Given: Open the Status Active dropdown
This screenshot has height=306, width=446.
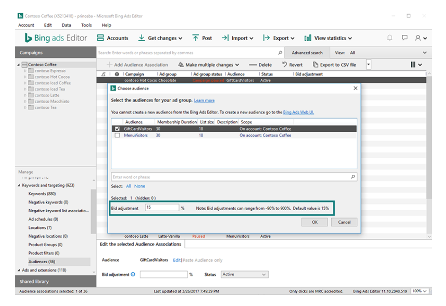Looking at the screenshot, I should coord(244,274).
